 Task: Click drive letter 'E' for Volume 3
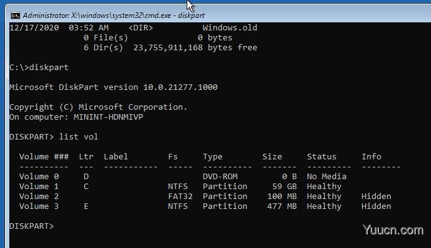point(86,206)
